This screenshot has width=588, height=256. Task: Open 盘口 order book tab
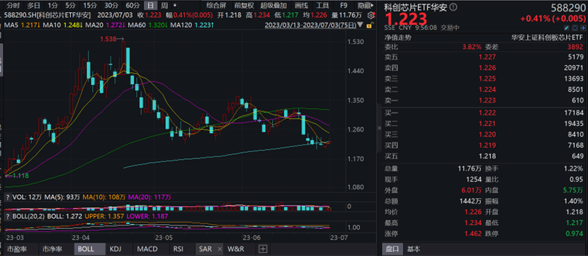(393, 249)
